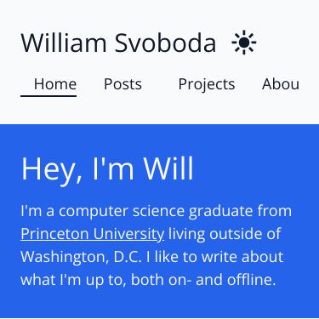Open the Posts navigation item
The width and height of the screenshot is (319, 319).
click(122, 84)
